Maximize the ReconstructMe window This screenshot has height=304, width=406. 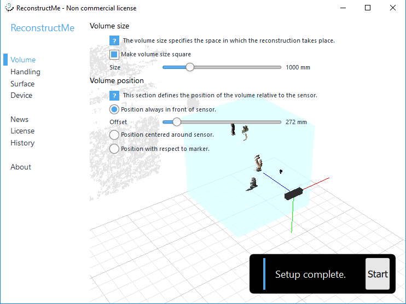pyautogui.click(x=368, y=8)
